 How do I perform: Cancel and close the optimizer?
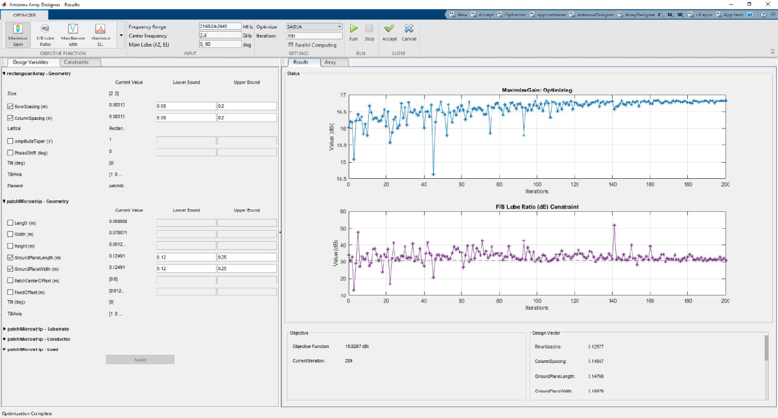tap(409, 32)
